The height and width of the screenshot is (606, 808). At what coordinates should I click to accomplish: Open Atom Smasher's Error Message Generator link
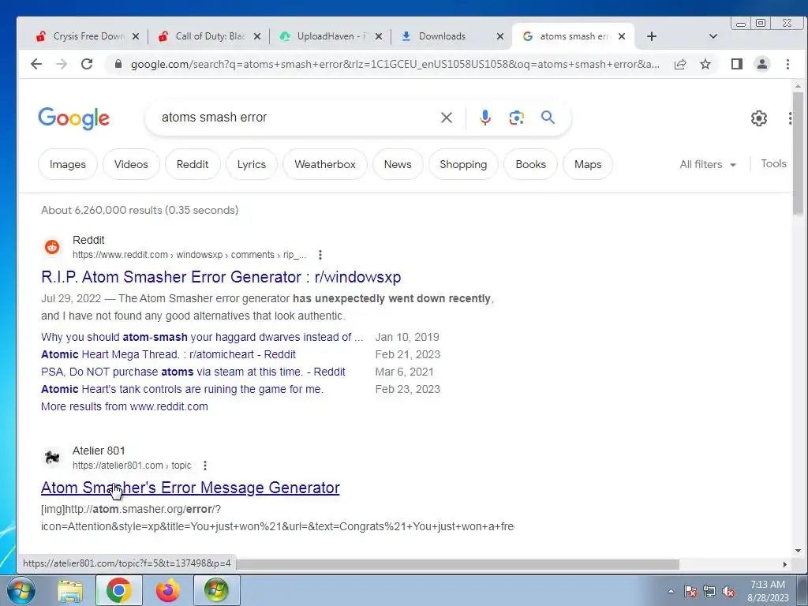point(190,488)
